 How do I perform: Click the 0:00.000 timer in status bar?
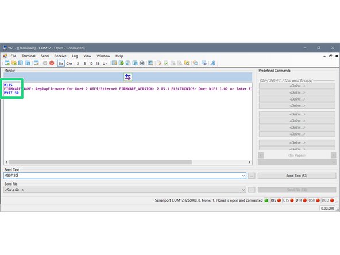pyautogui.click(x=327, y=208)
